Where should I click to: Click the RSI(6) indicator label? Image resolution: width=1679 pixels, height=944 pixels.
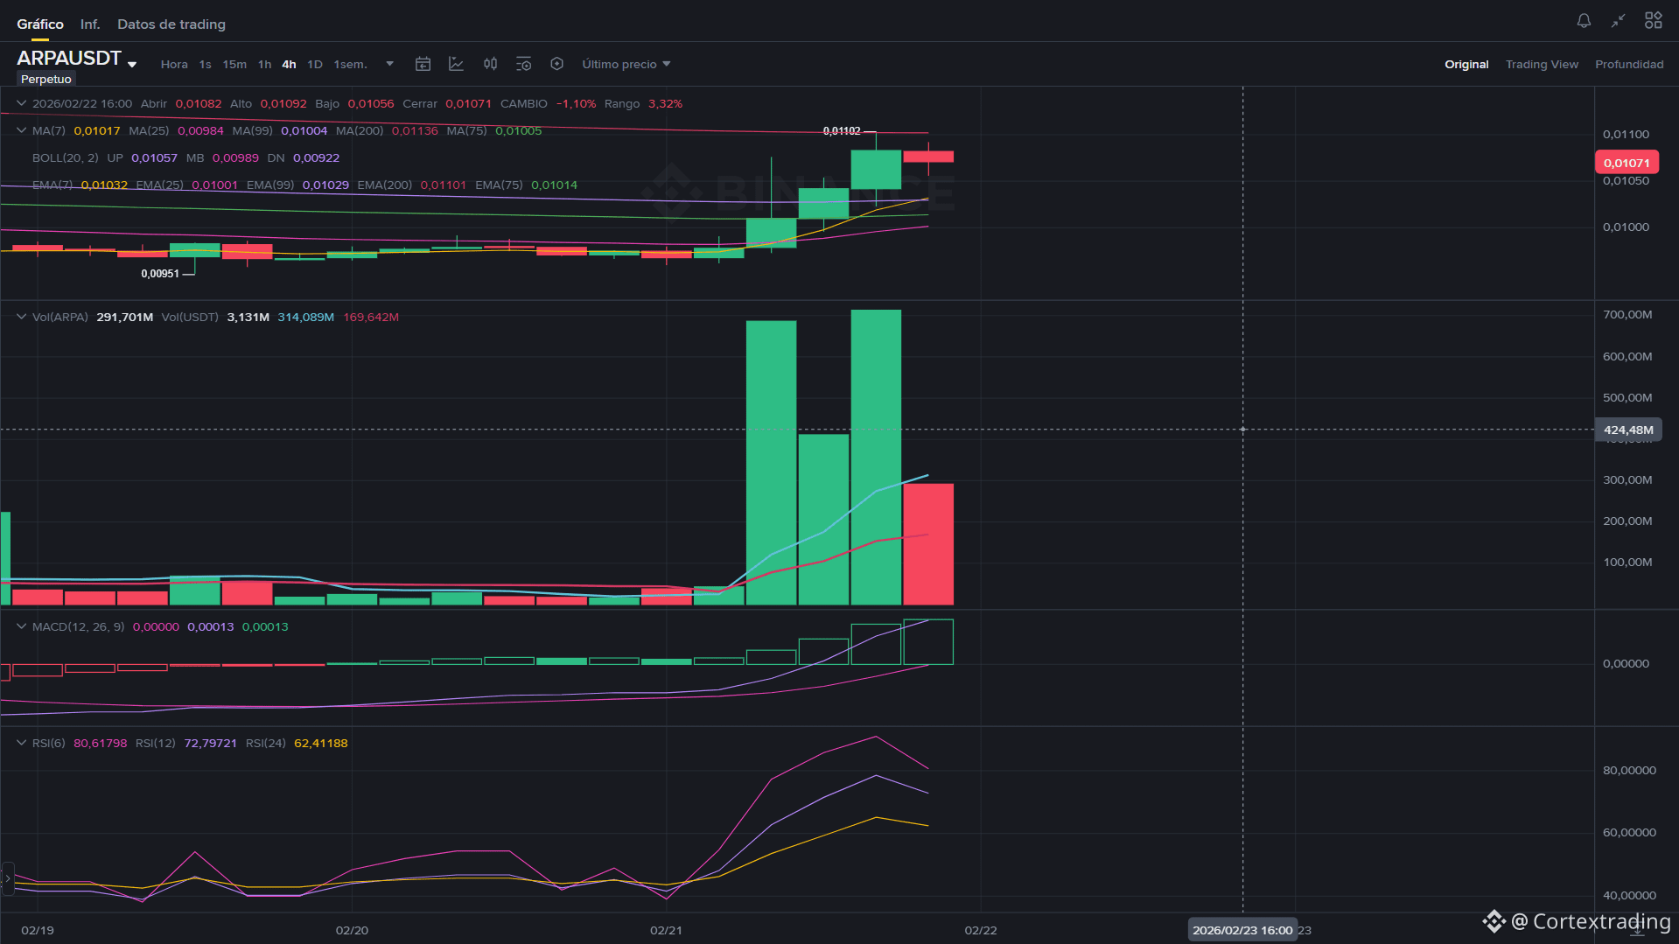tap(49, 743)
